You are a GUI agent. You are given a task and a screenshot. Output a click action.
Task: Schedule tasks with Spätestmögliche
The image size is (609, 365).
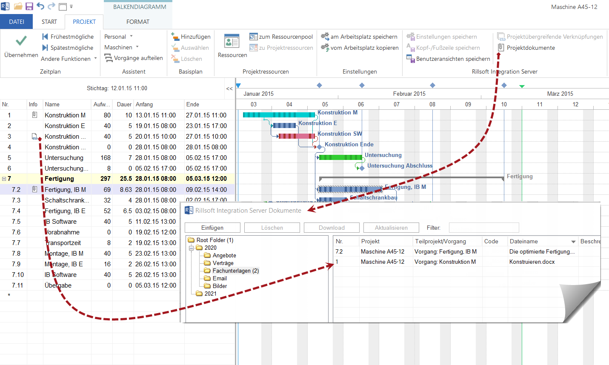68,48
